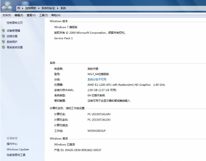Click the Back navigation arrow button

[x=4, y=8]
